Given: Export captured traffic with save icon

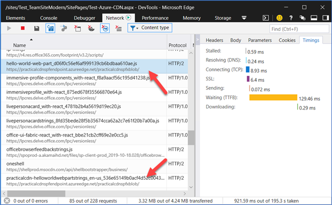Looking at the screenshot, I should (x=37, y=28).
